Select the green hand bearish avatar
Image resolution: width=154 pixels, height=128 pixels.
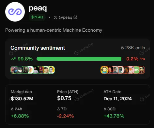tap(136, 70)
